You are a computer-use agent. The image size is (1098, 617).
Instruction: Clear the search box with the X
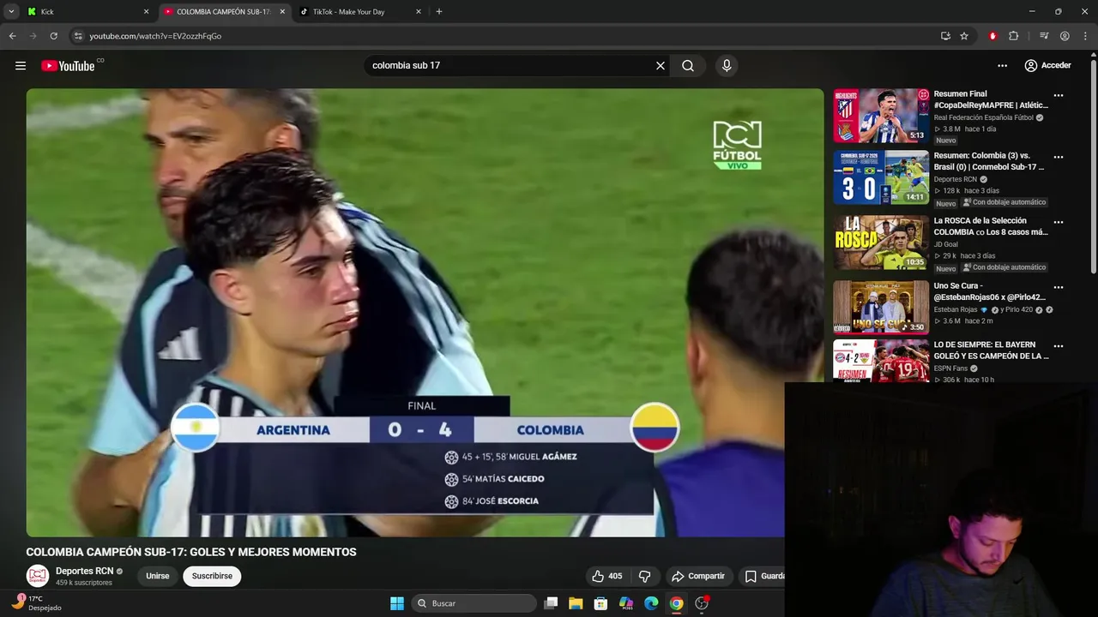click(661, 65)
